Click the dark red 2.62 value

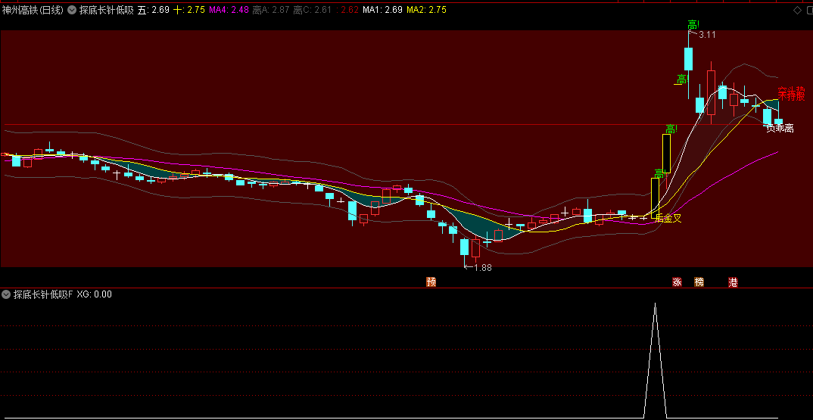pyautogui.click(x=347, y=10)
